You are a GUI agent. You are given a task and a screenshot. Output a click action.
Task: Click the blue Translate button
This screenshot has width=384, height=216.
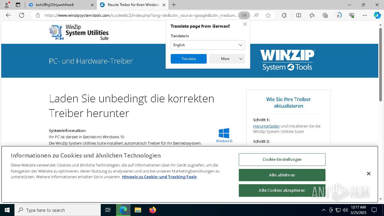click(x=189, y=59)
